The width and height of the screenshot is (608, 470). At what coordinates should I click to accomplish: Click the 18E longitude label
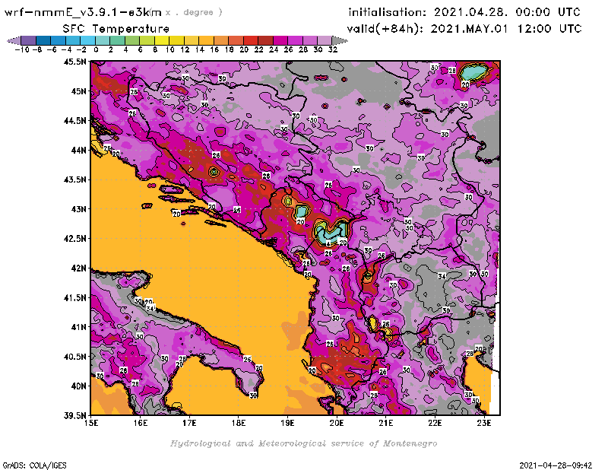pos(239,423)
